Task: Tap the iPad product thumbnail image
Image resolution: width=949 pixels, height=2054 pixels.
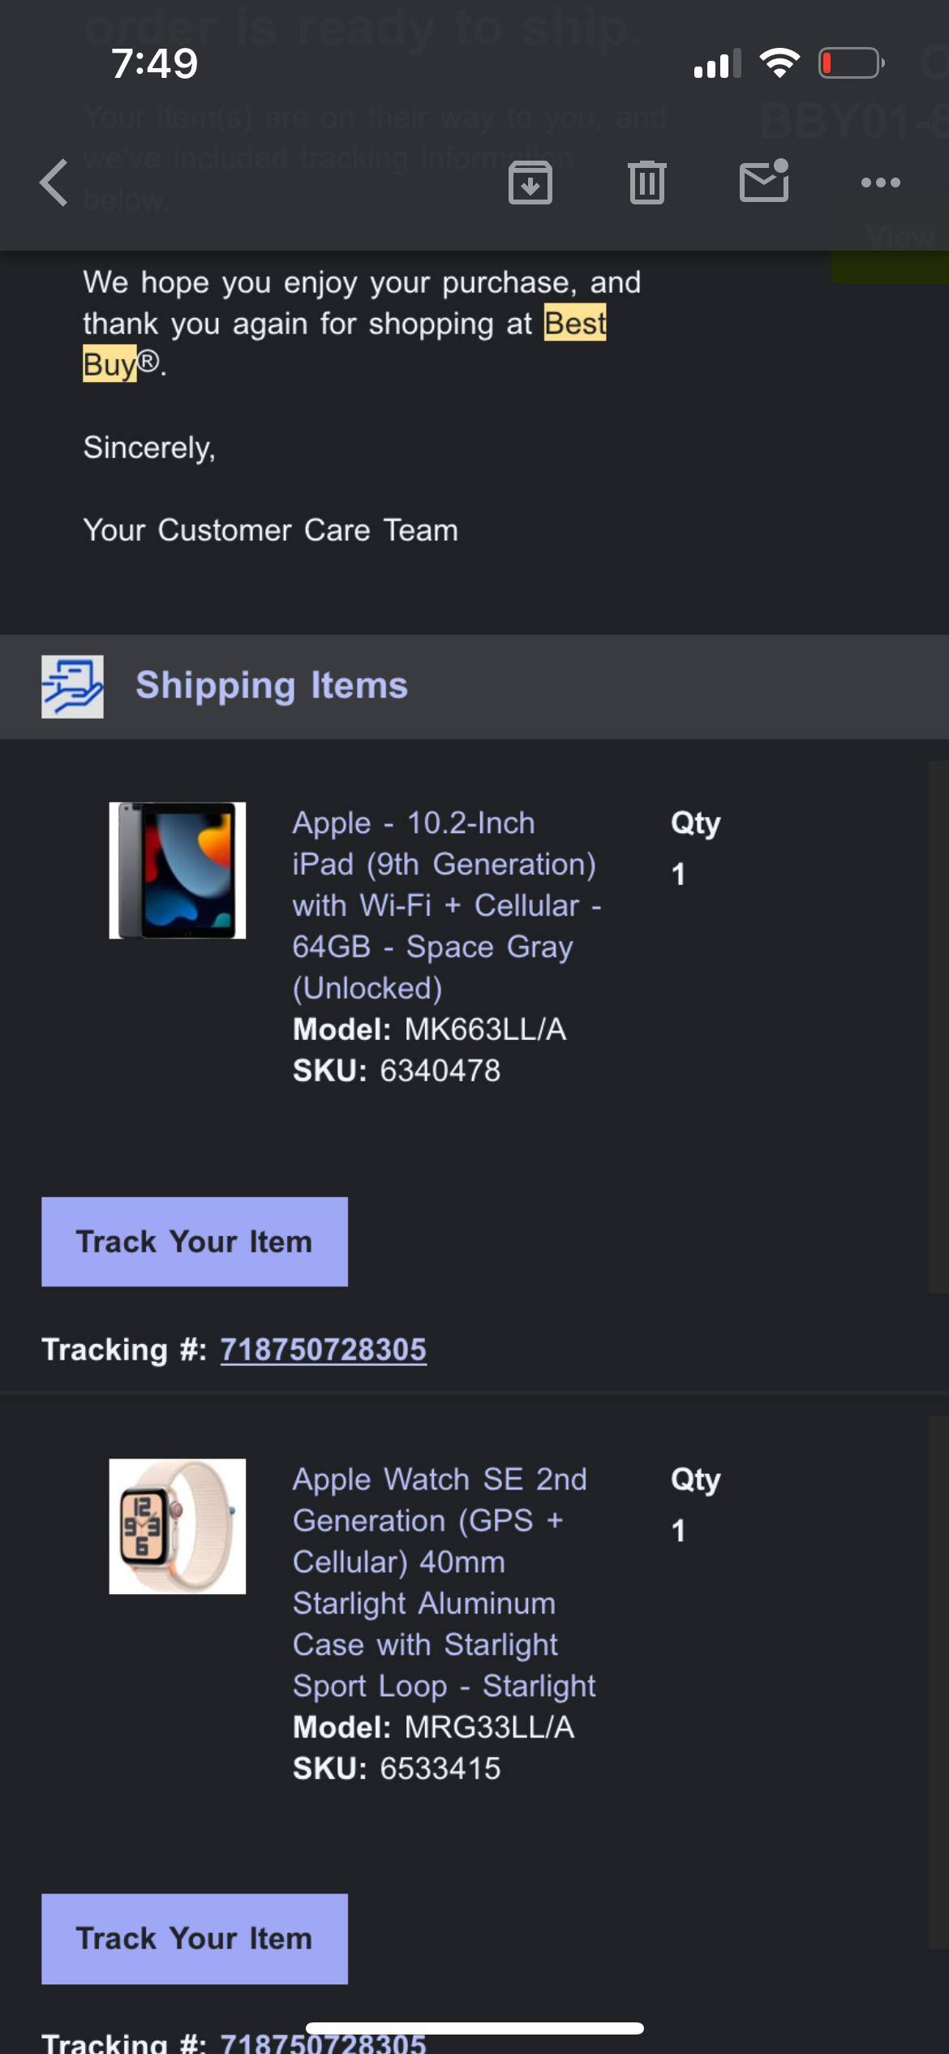Action: (178, 870)
